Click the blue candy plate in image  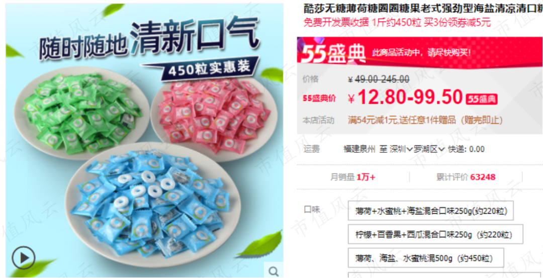click(152, 204)
